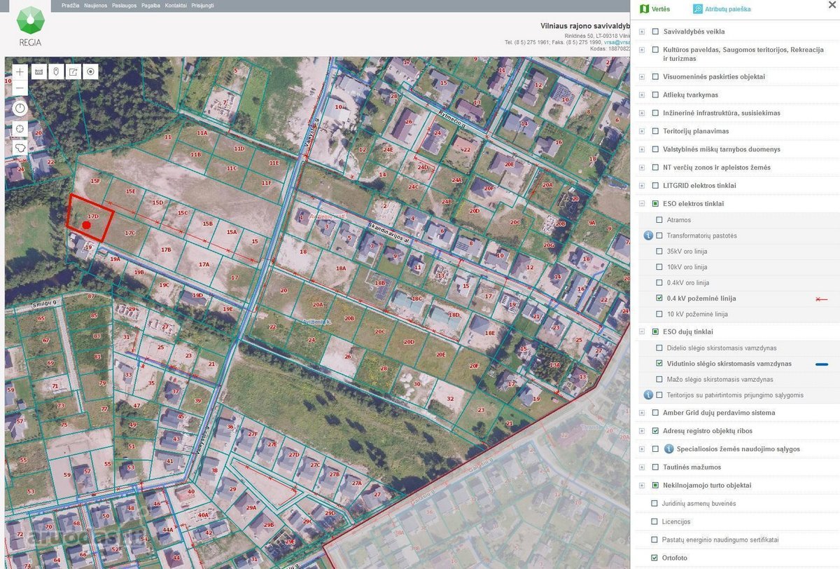The height and width of the screenshot is (569, 840).
Task: Show full Lithuania extent outline button
Action: (x=20, y=149)
